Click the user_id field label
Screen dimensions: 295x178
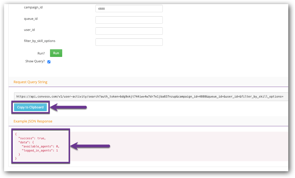pyautogui.click(x=29, y=30)
